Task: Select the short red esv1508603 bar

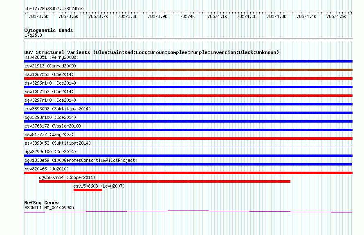Action: [x=88, y=190]
